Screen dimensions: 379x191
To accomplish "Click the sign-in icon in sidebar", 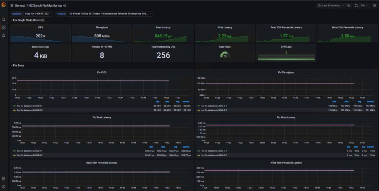I will click(x=4, y=178).
